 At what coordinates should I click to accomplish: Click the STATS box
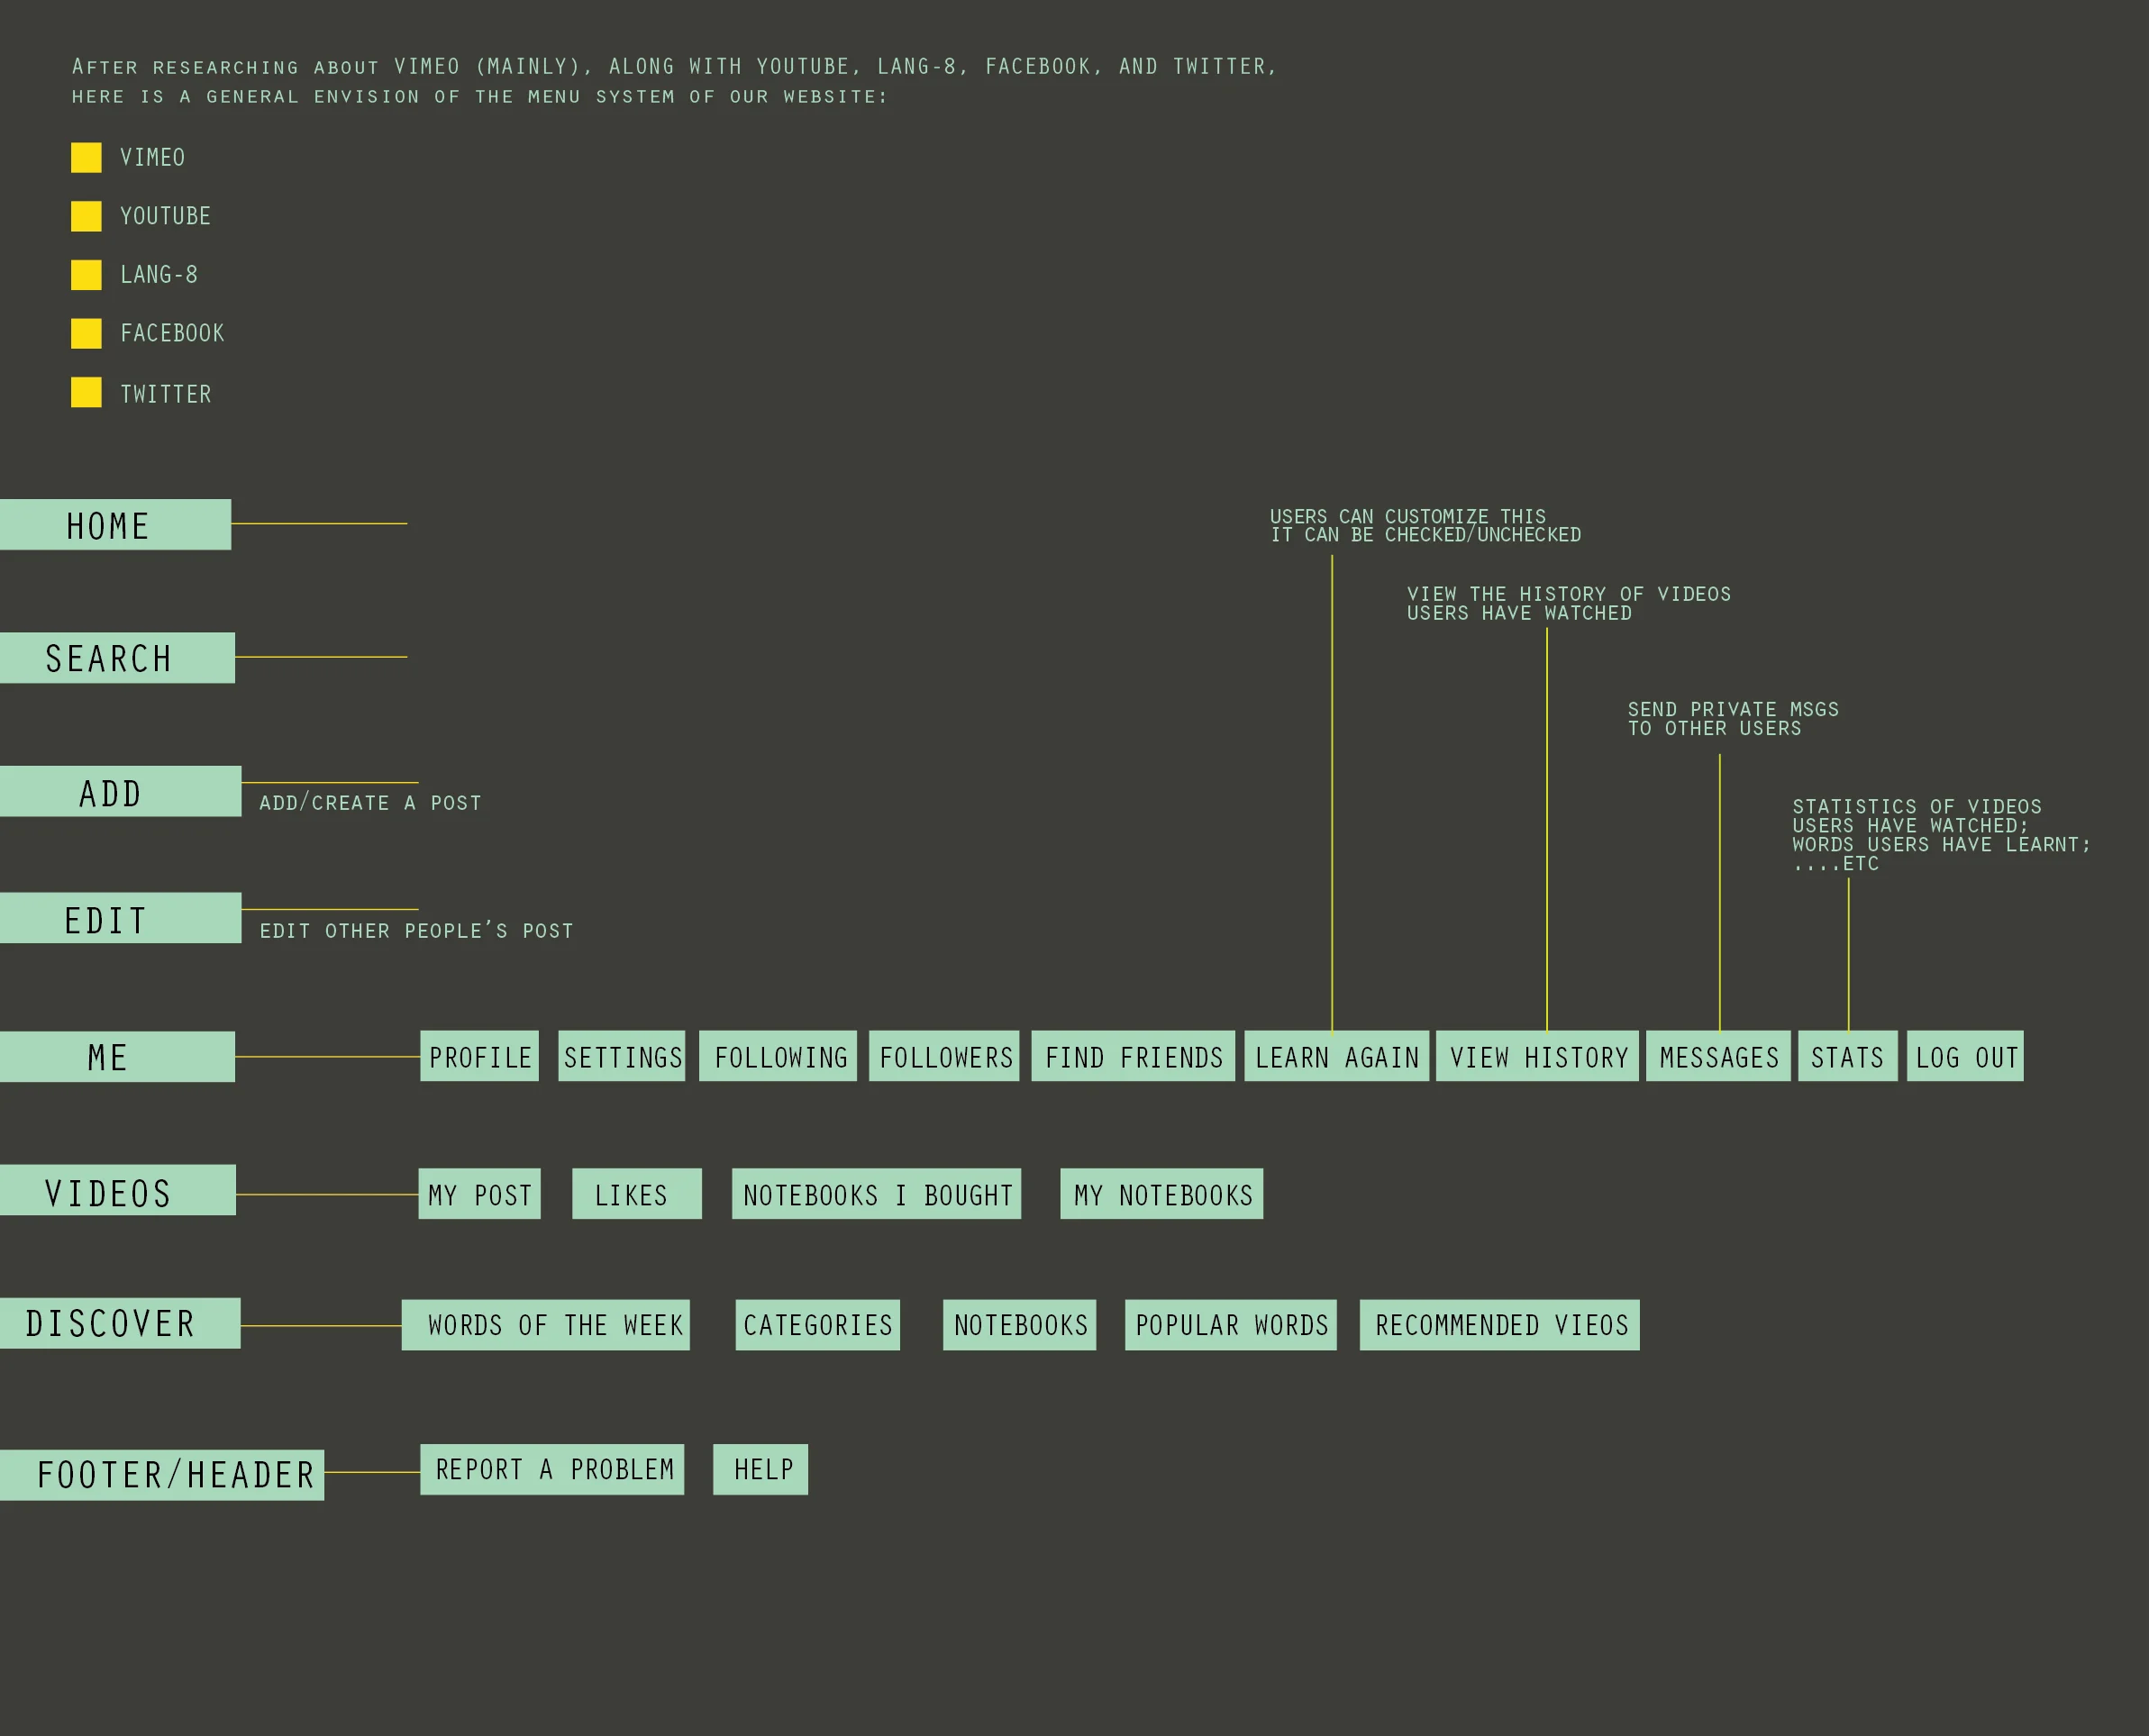click(x=1848, y=1056)
